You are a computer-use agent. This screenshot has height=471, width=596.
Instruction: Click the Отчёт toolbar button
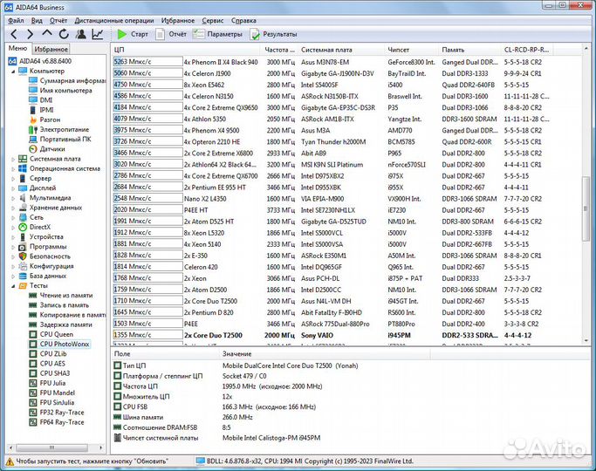(x=170, y=34)
